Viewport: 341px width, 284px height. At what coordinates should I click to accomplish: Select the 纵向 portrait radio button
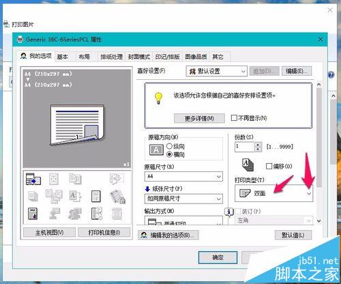coord(169,146)
